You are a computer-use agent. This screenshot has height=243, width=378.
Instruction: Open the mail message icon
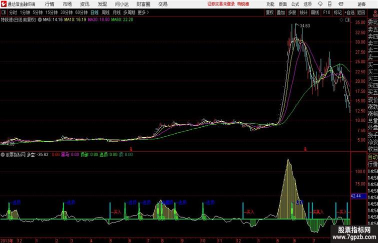pos(341,4)
